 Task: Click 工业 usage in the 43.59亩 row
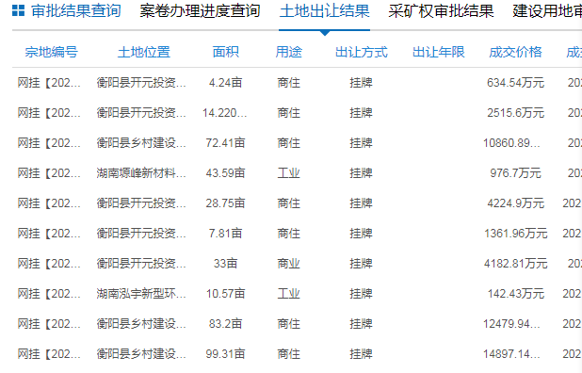(x=288, y=173)
